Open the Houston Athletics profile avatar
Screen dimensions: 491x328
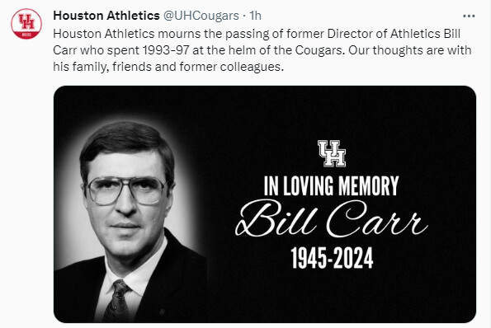[26, 24]
